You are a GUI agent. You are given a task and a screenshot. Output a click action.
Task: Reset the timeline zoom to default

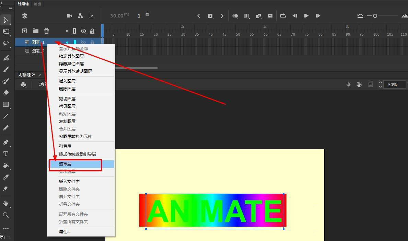point(360,16)
